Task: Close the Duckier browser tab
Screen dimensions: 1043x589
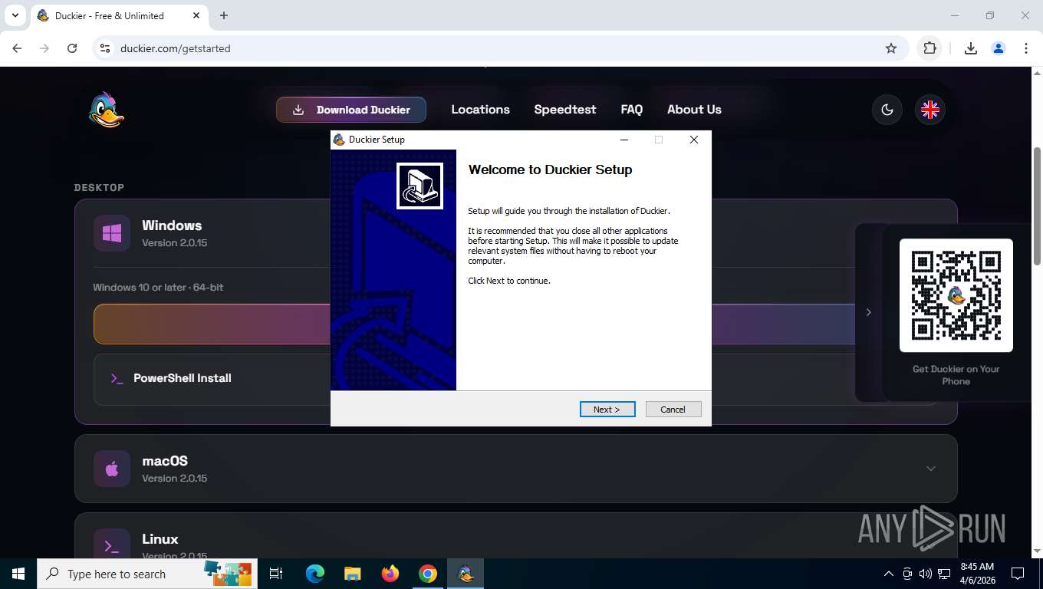Action: pos(196,15)
